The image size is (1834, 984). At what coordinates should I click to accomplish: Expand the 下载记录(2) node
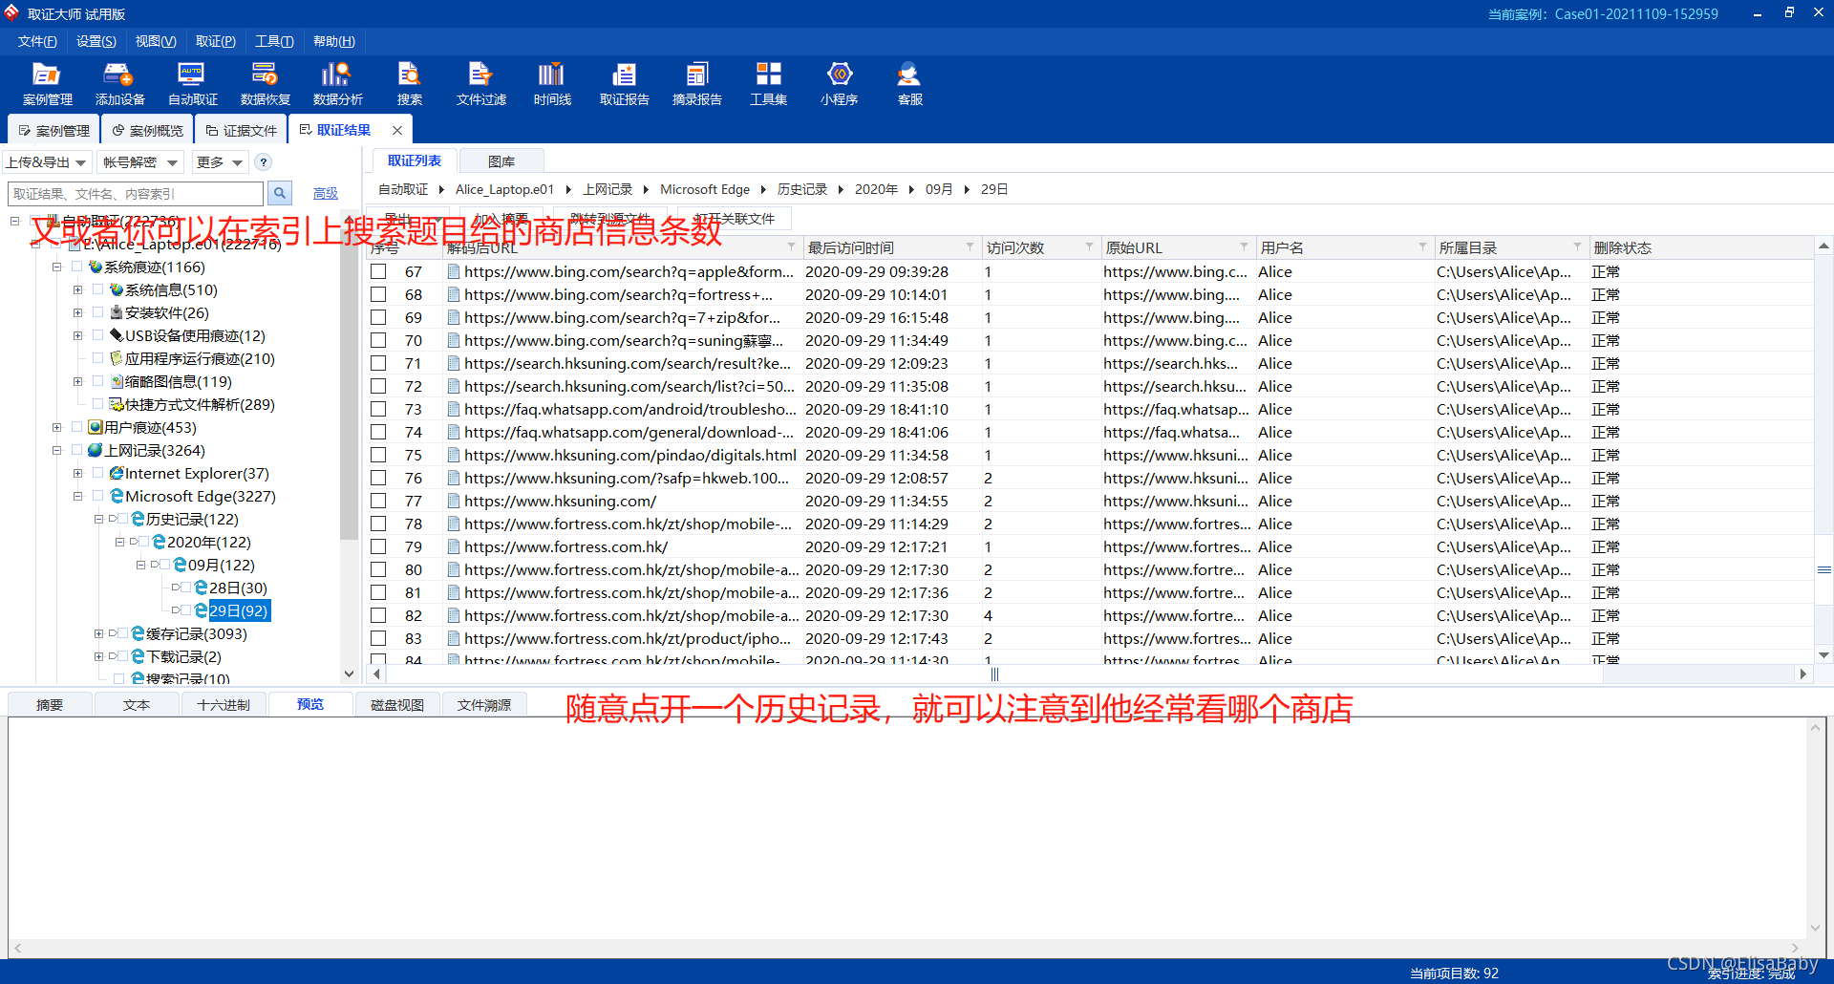[98, 656]
